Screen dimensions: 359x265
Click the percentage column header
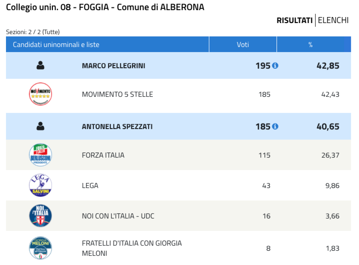click(x=314, y=44)
